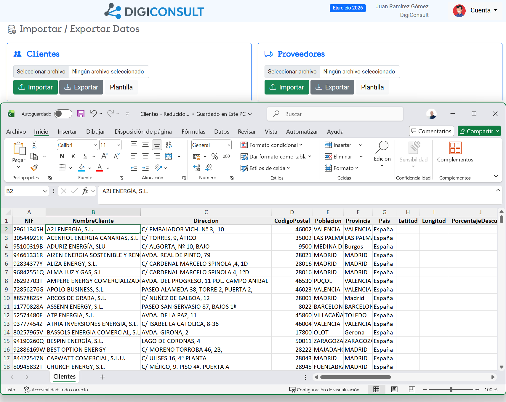The height and width of the screenshot is (402, 506).
Task: Increase font size with larger A icon
Action: coord(105,156)
